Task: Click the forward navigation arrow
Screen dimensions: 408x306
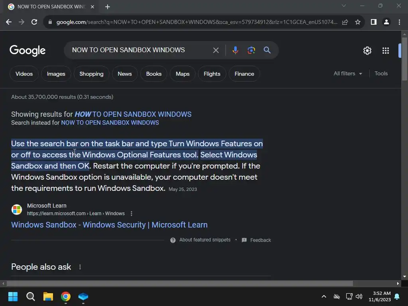Action: click(x=22, y=22)
